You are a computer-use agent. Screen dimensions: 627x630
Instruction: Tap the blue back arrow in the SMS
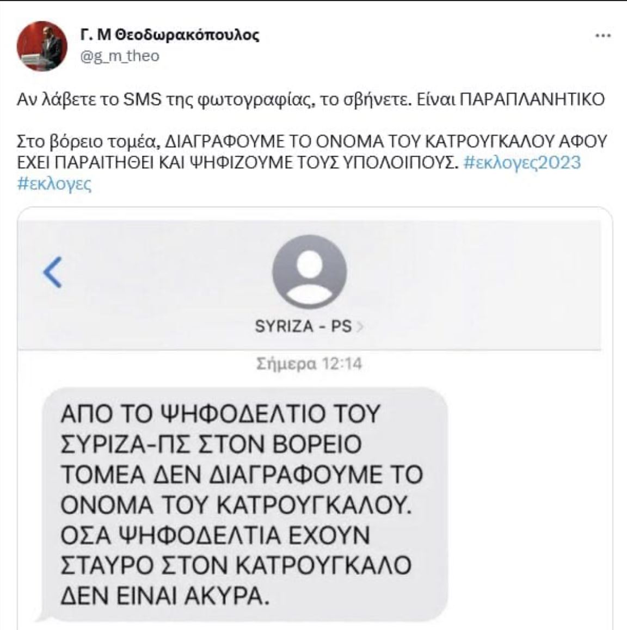coord(53,272)
